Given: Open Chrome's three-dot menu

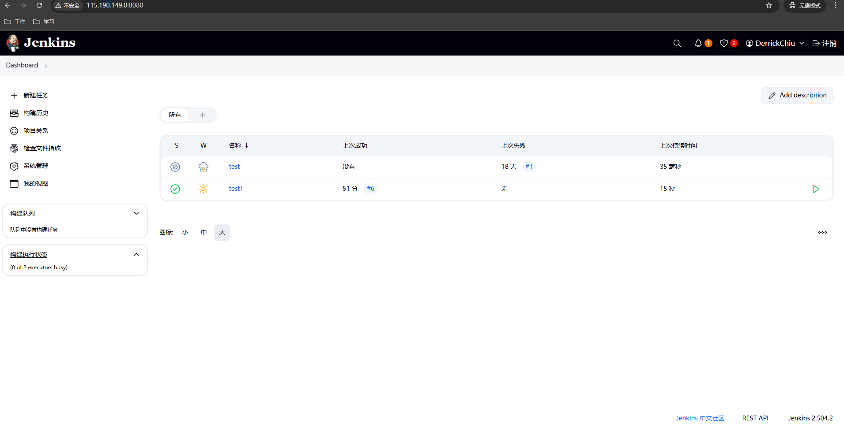Looking at the screenshot, I should point(836,5).
